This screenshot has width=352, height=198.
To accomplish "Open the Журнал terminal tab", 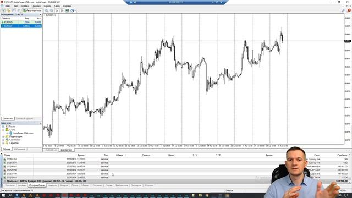I will tap(148, 185).
